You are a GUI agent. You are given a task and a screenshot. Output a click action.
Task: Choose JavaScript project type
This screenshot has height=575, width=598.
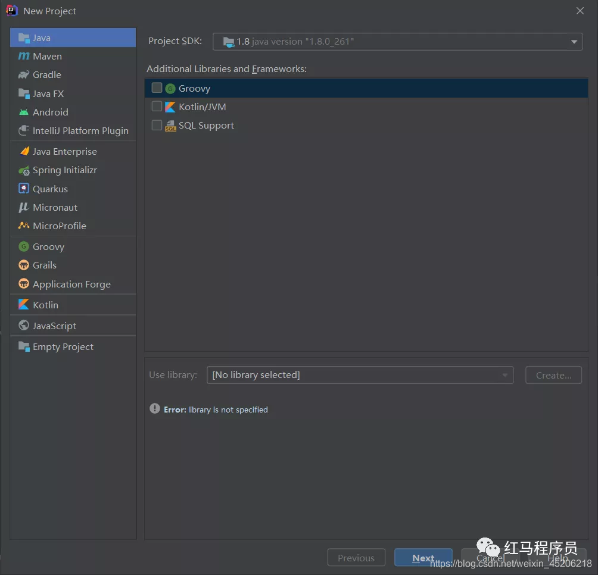[x=73, y=326]
